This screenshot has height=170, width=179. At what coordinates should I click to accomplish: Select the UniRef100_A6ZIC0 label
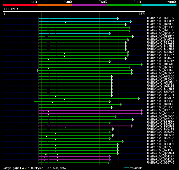click(x=161, y=114)
